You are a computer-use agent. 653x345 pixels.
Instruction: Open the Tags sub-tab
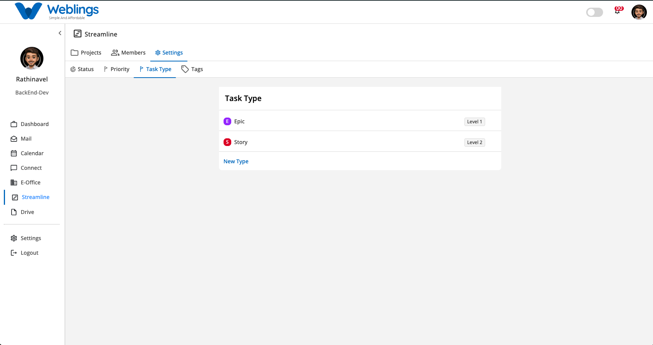[x=192, y=69]
